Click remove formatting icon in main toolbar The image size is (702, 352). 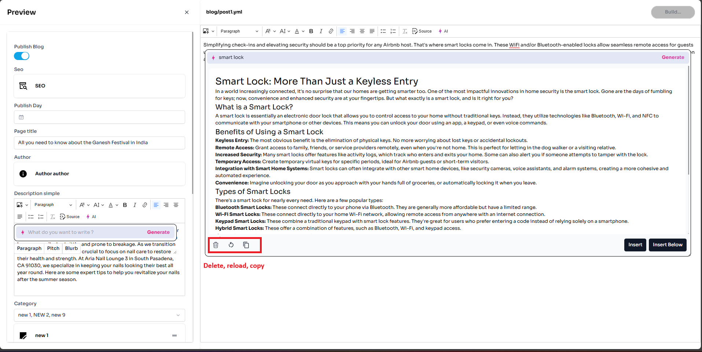405,31
